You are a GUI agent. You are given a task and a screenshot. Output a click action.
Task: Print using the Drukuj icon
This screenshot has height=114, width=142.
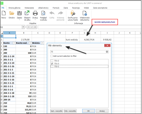point(35,13)
